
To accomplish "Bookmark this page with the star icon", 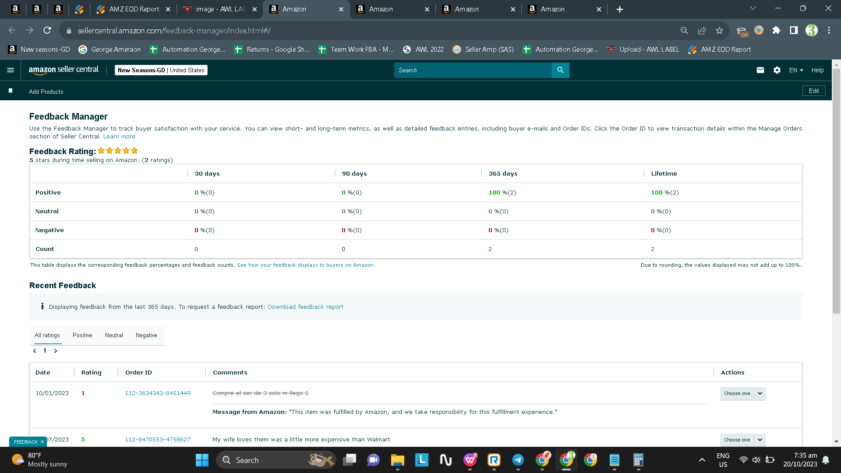I will click(719, 30).
